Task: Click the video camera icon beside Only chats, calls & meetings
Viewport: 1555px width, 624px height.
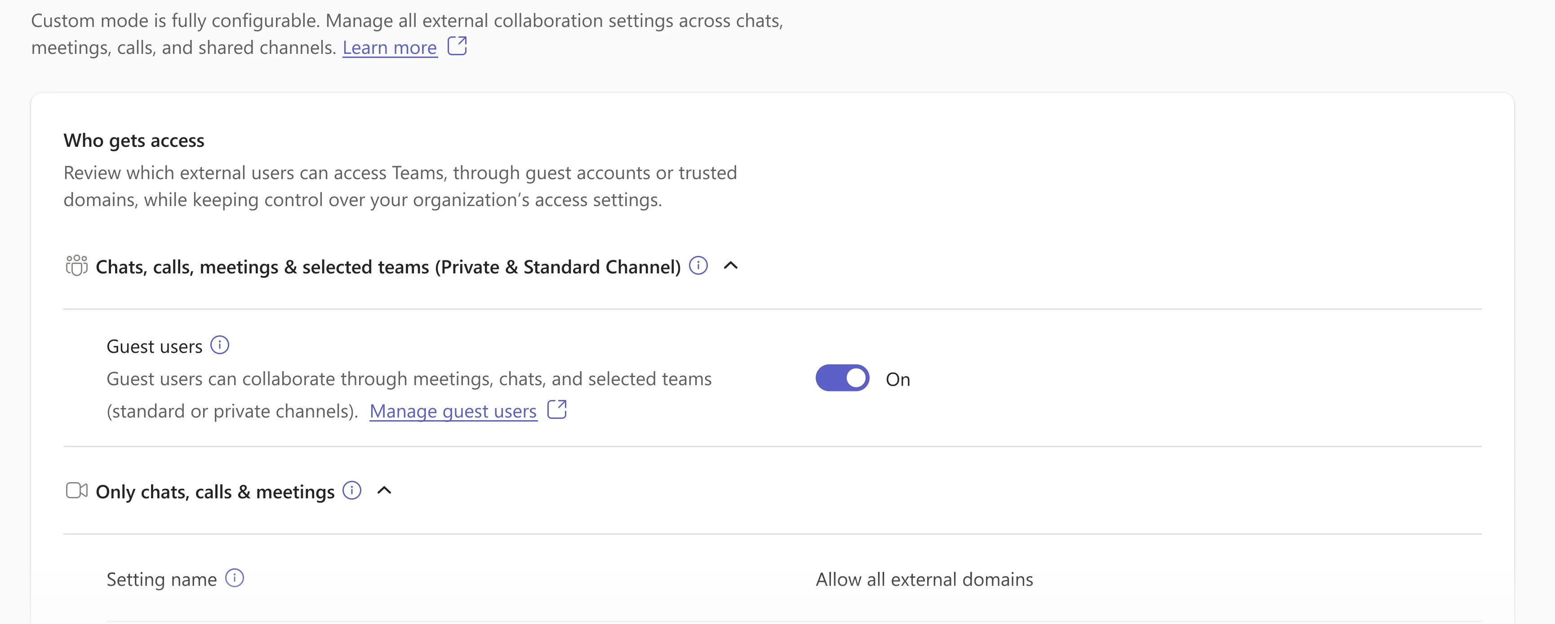Action: tap(77, 491)
